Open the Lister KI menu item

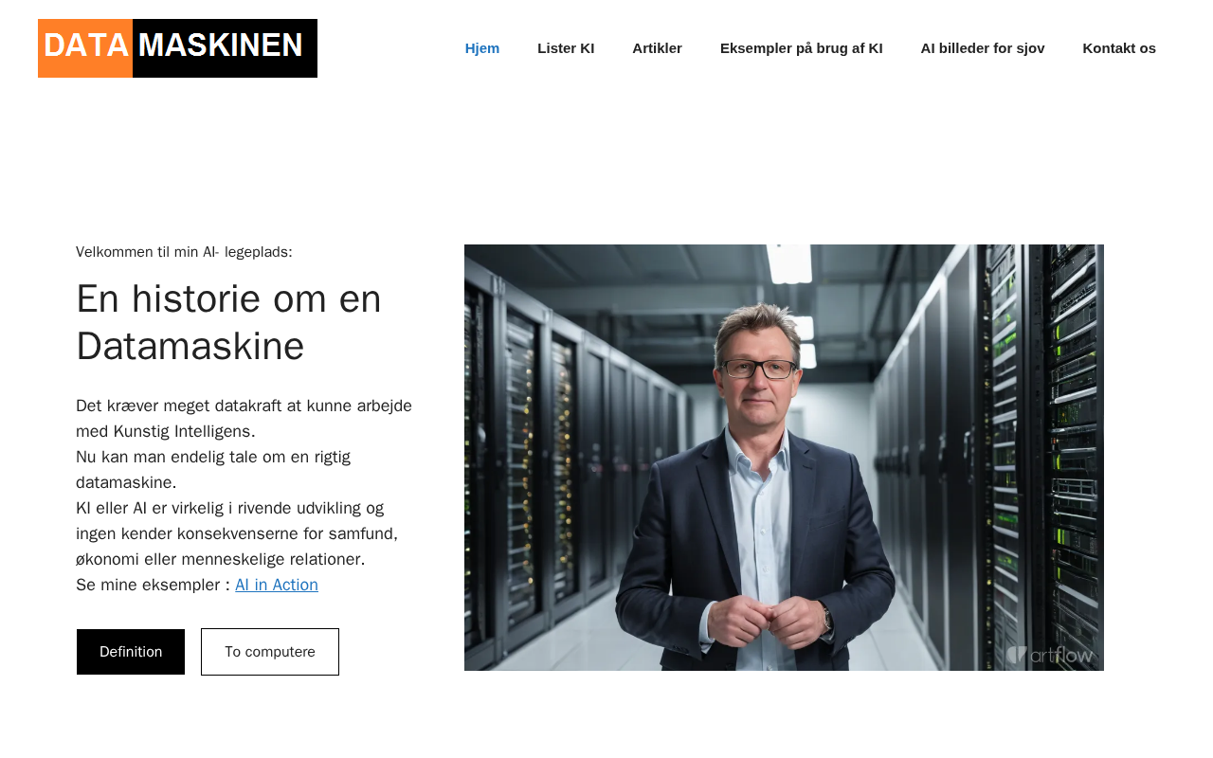[566, 48]
